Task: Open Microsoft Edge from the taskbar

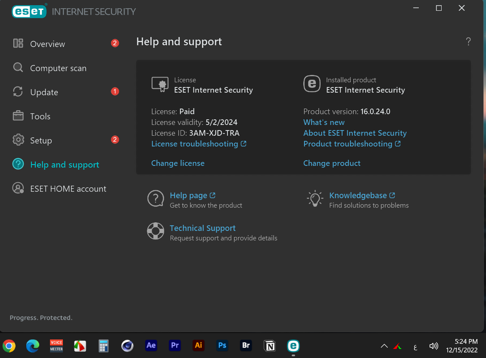Action: (x=33, y=346)
